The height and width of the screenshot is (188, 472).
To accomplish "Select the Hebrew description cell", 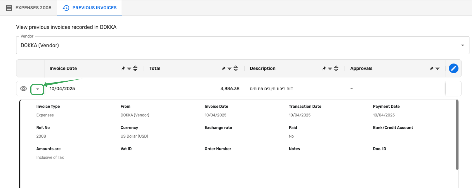I will 271,89.
